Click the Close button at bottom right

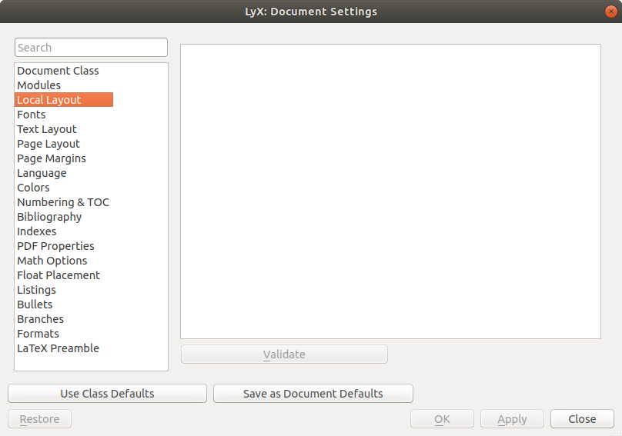[582, 419]
